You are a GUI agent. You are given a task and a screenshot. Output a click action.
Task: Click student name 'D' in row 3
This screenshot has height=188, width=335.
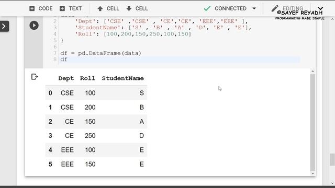(142, 136)
